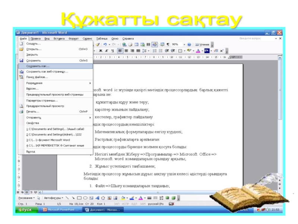The height and width of the screenshot is (224, 298).
Task: Choose Создать… in File menu
Action: (56, 44)
